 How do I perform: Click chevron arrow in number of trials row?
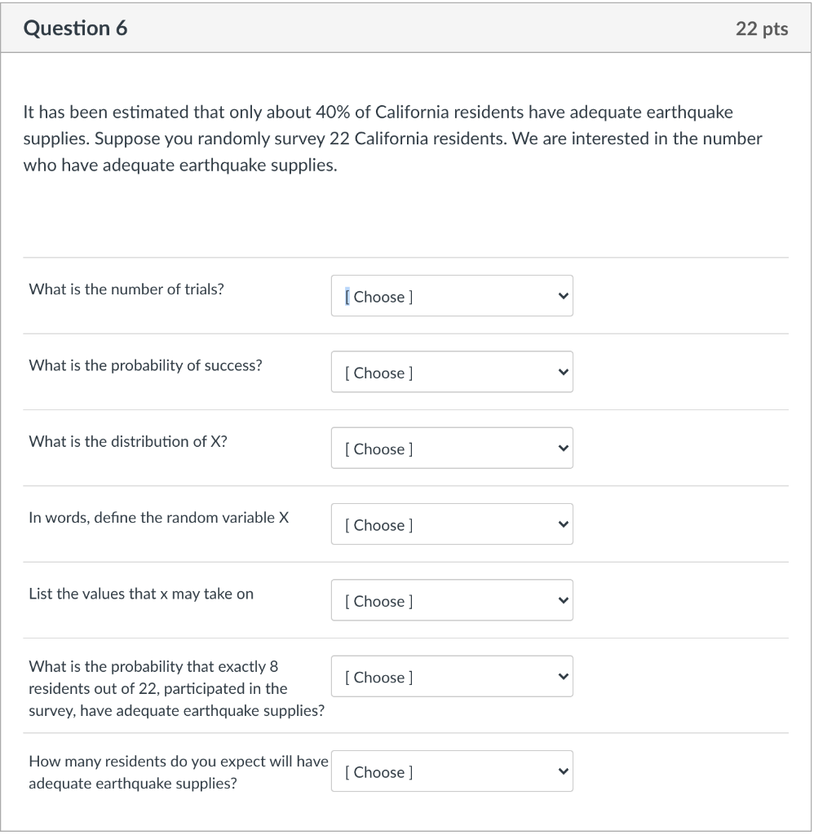(x=561, y=296)
